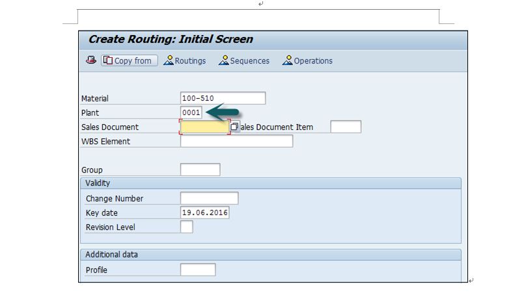Click the Key date field
Image resolution: width=513 pixels, height=295 pixels.
pyautogui.click(x=205, y=212)
